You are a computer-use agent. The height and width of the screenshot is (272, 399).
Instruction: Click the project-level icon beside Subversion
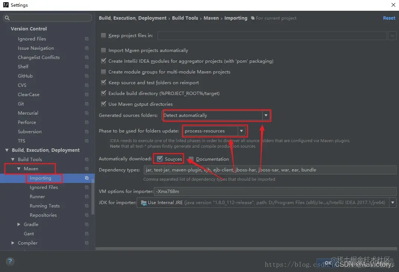(x=87, y=132)
